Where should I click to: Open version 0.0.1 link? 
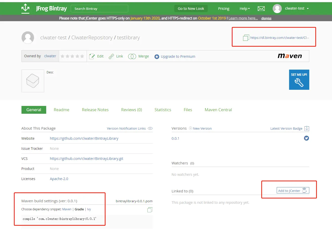pos(175,138)
